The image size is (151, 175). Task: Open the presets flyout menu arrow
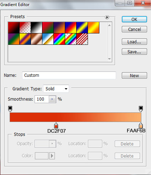tap(107, 17)
